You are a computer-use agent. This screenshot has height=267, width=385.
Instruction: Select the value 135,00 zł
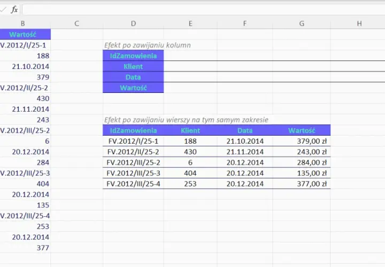point(302,173)
